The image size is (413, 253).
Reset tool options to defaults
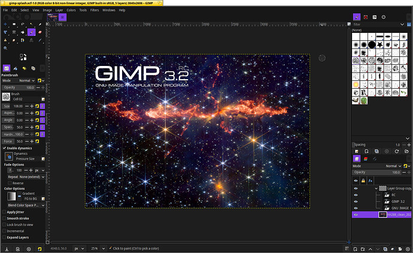click(x=40, y=249)
